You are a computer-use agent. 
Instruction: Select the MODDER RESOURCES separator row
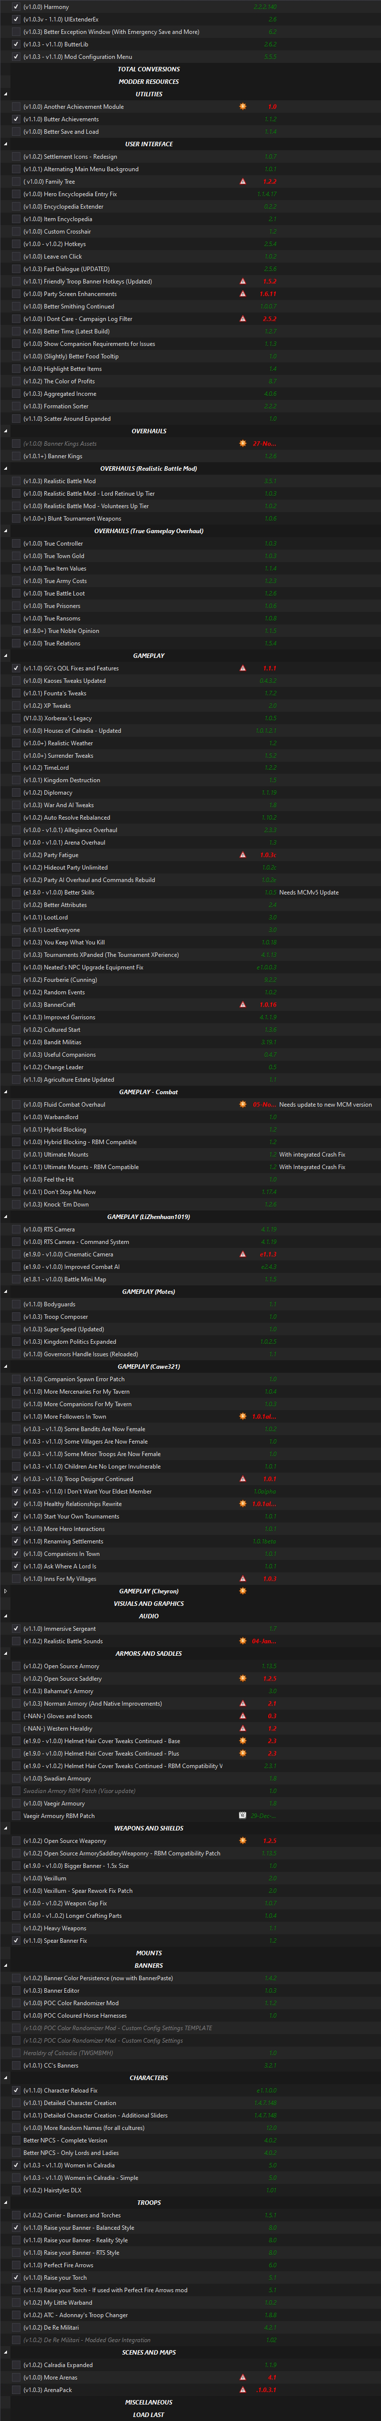[190, 82]
